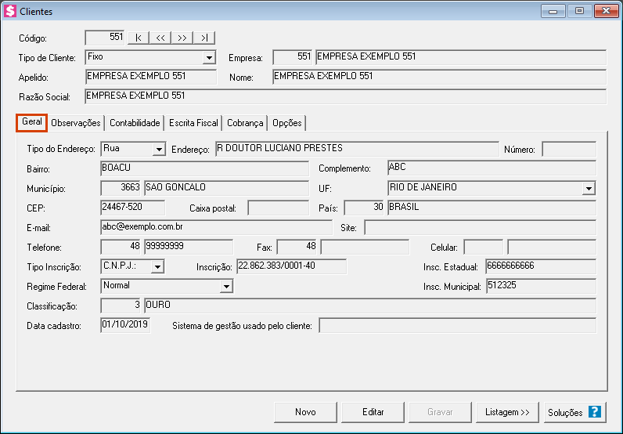Go to the last record navigation arrow
The height and width of the screenshot is (434, 623).
203,38
